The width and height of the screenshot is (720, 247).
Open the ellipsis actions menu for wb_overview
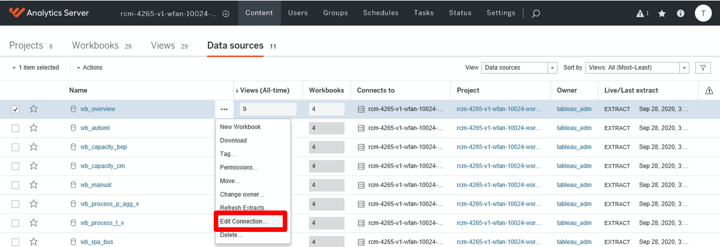224,109
